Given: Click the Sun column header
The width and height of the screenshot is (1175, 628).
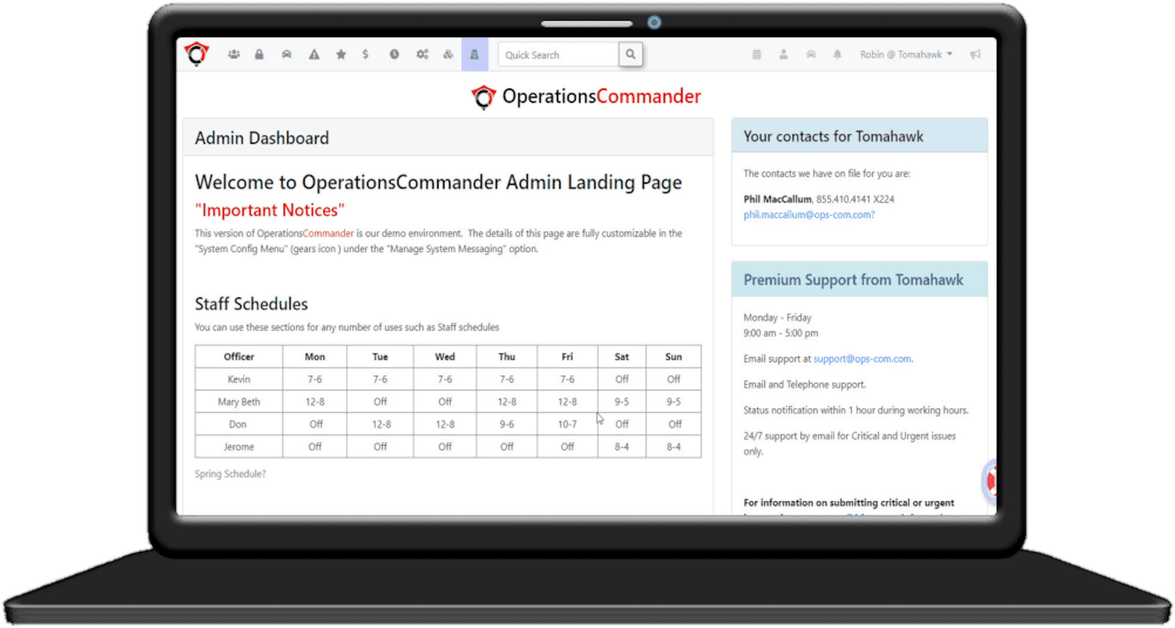Looking at the screenshot, I should [674, 356].
